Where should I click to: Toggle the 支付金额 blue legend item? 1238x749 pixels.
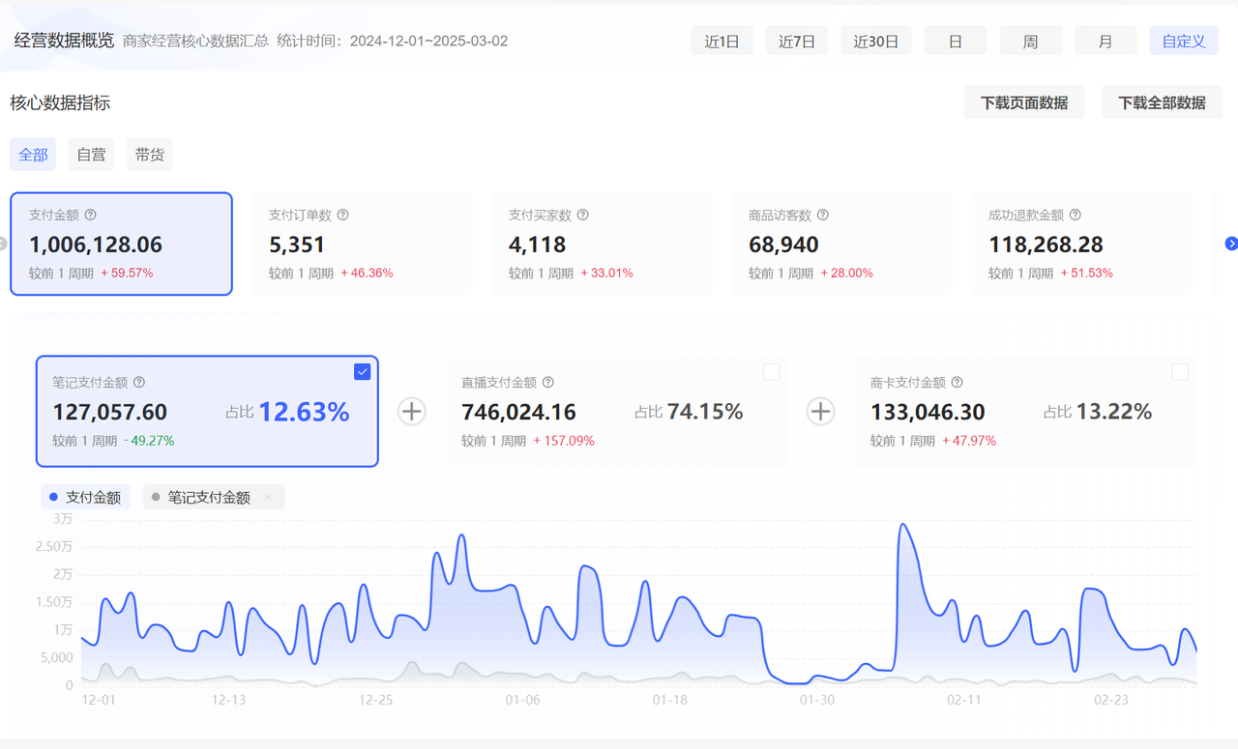[x=85, y=498]
